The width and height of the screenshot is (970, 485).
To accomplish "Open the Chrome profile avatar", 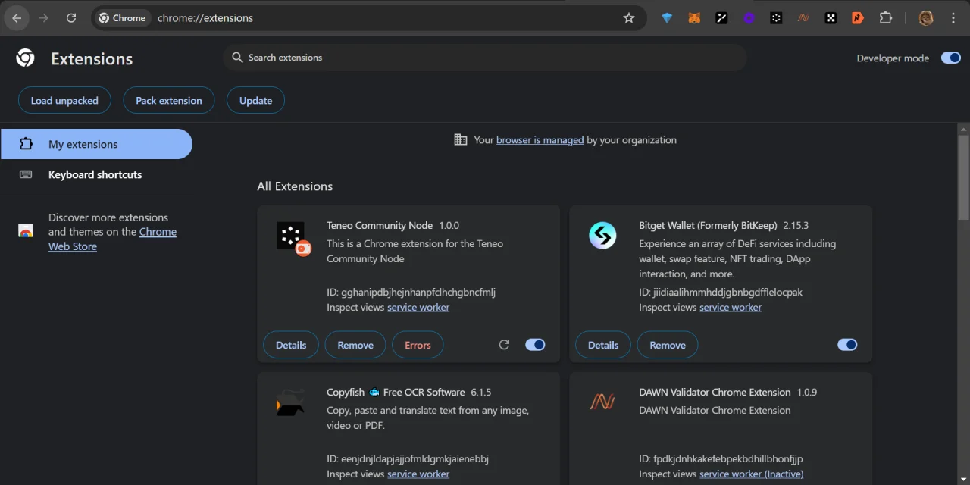I will tap(926, 18).
